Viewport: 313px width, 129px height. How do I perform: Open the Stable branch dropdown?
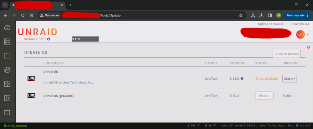pyautogui.click(x=290, y=79)
